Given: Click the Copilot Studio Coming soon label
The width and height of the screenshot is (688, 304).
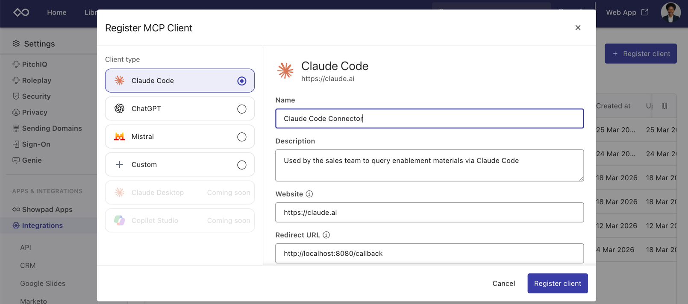Looking at the screenshot, I should 229,221.
